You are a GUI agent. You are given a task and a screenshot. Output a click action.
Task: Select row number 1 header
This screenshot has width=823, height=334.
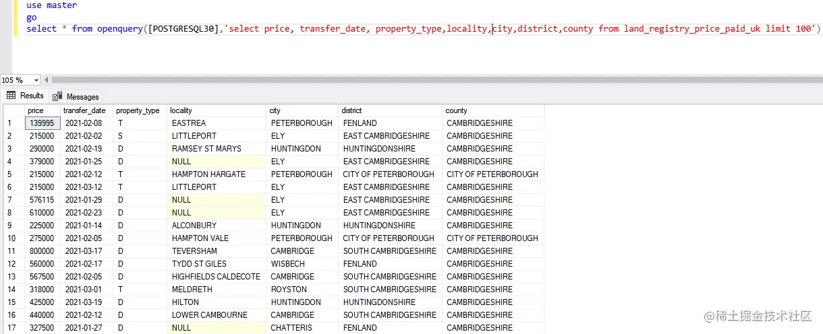point(13,123)
